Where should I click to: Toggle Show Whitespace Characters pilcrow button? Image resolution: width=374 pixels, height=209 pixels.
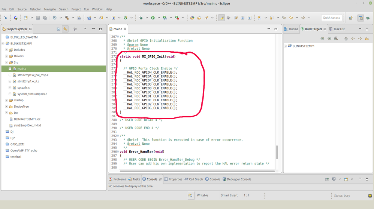tap(250, 18)
